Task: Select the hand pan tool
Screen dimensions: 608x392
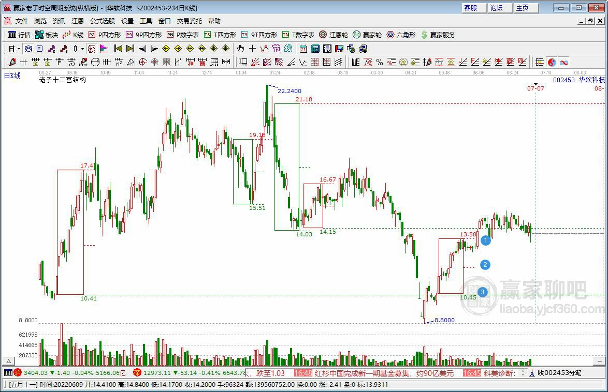Action: pyautogui.click(x=241, y=49)
